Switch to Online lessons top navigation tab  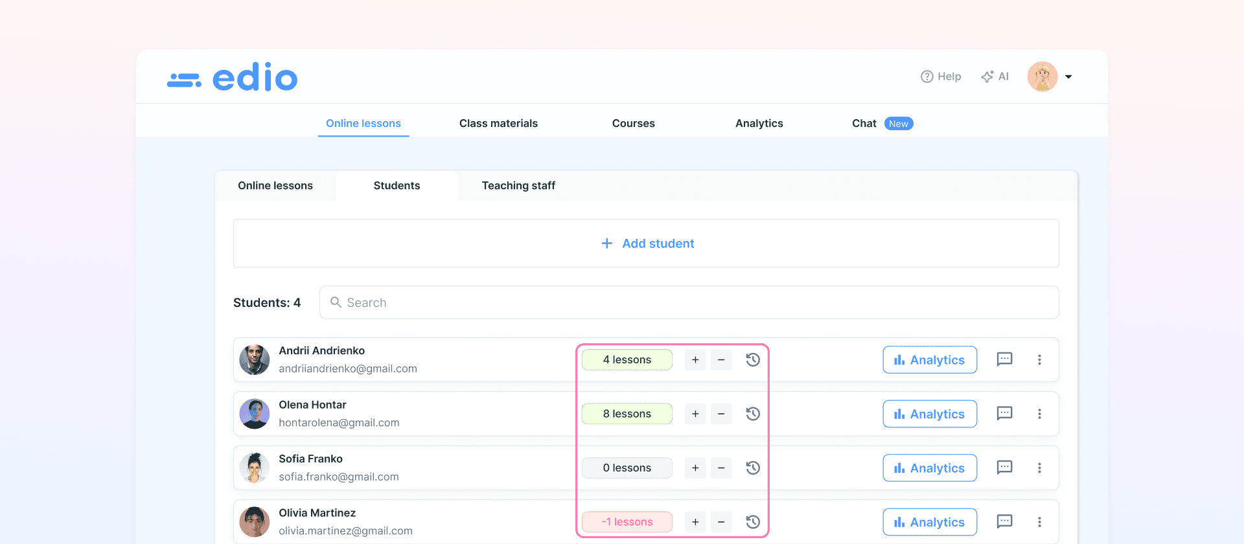click(x=363, y=123)
